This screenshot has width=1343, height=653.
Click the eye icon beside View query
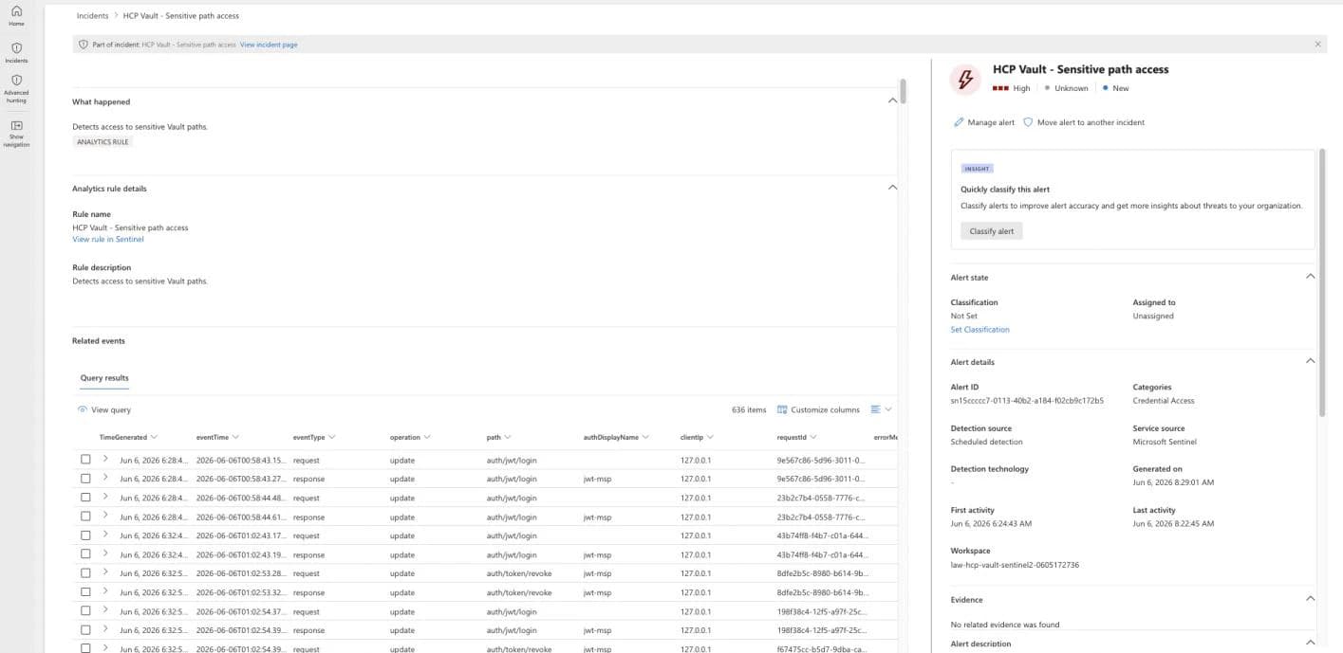pos(83,409)
